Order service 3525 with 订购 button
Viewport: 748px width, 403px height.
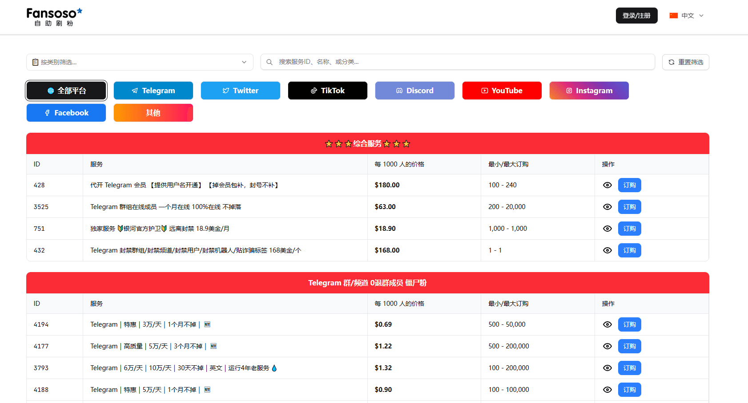pos(629,207)
